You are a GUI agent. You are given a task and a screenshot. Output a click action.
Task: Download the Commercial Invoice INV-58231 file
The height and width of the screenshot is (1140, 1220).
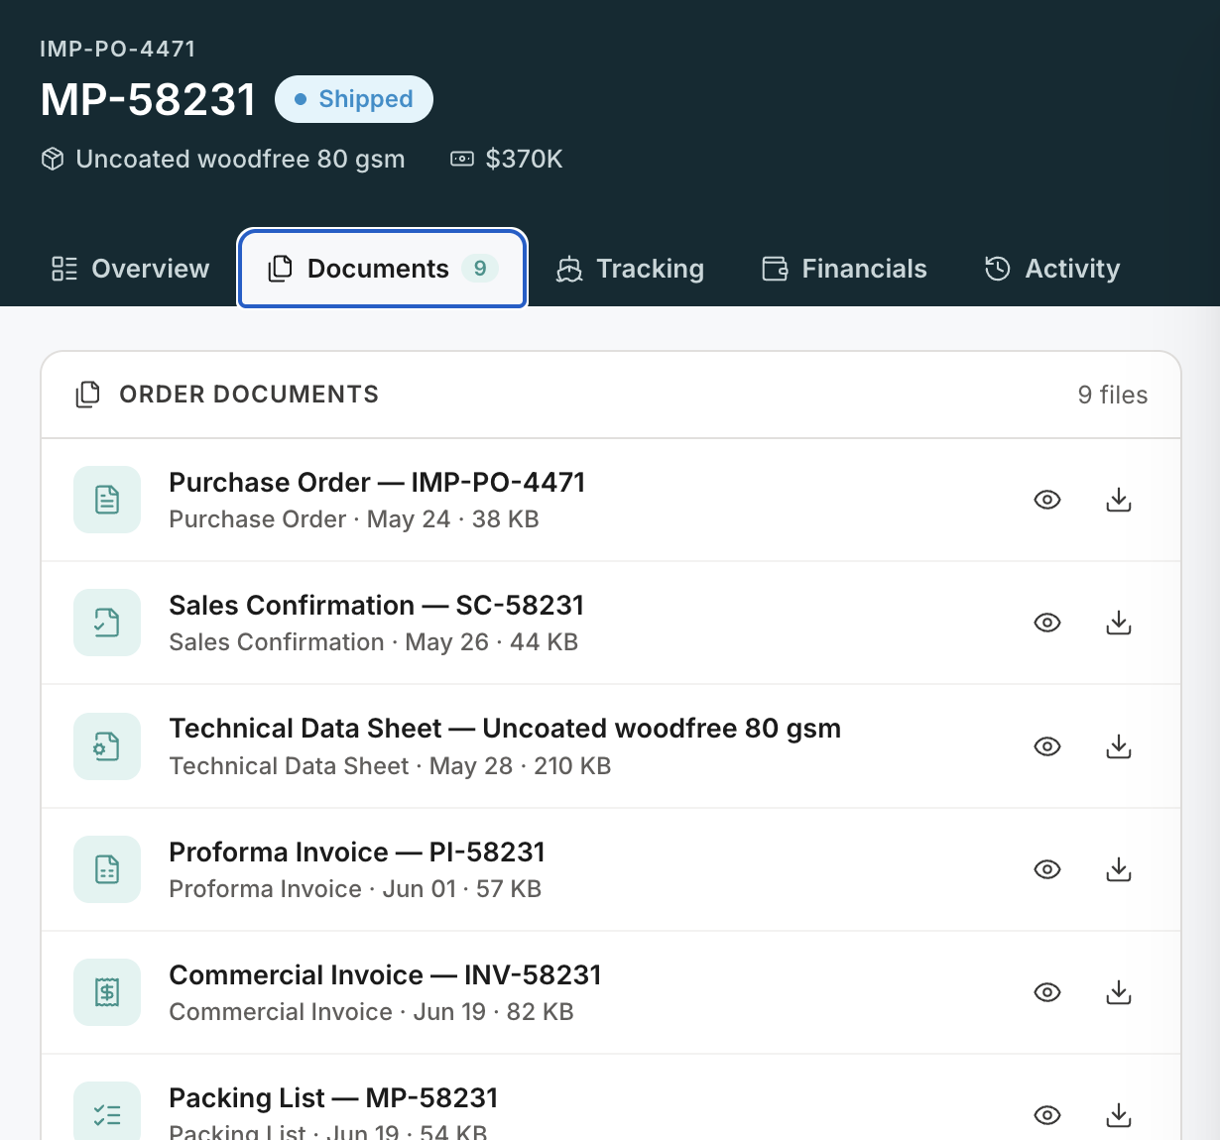coord(1119,992)
